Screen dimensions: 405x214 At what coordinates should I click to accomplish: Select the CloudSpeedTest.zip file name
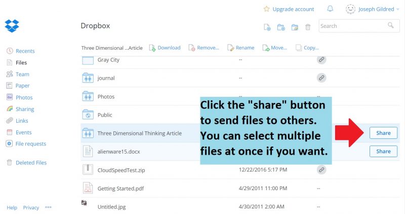[121, 170]
